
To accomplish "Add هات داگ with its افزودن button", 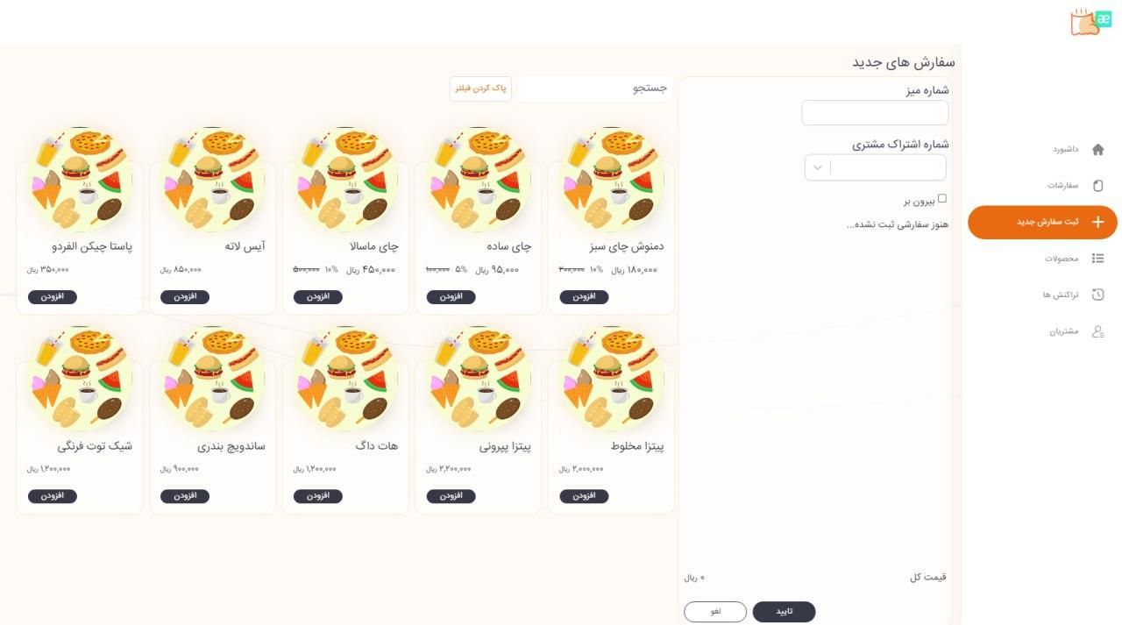I will [318, 496].
